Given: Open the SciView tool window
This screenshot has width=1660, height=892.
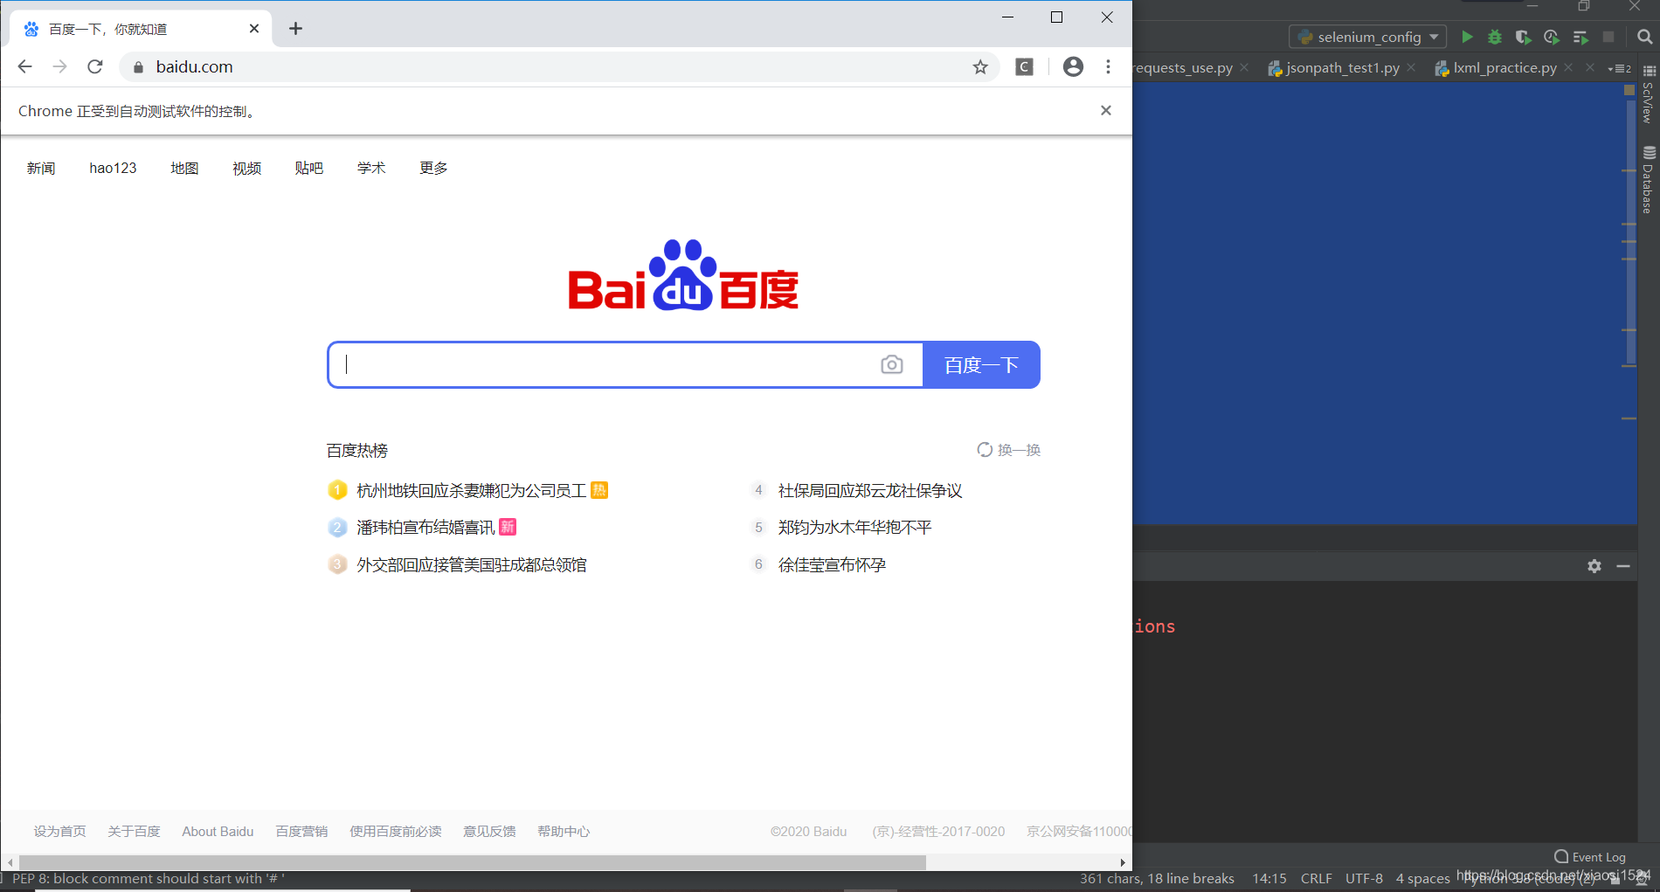Looking at the screenshot, I should (1649, 95).
